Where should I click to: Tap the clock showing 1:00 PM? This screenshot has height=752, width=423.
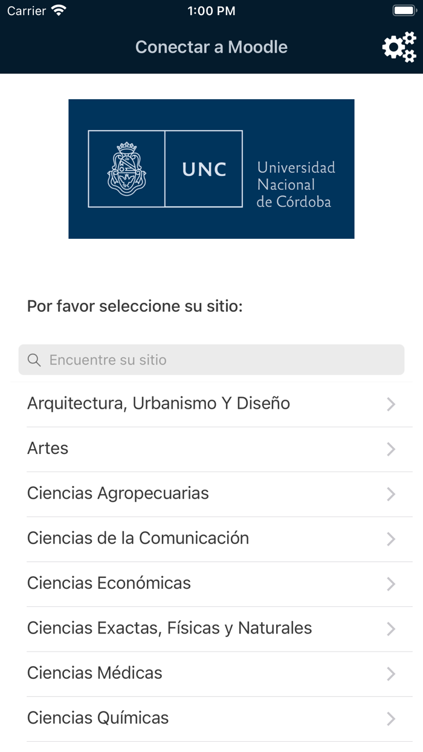(211, 10)
